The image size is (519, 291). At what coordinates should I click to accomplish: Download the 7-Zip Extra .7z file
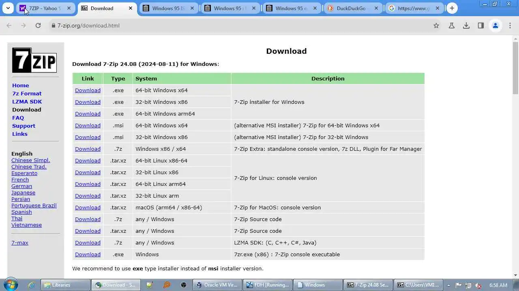[x=88, y=149]
